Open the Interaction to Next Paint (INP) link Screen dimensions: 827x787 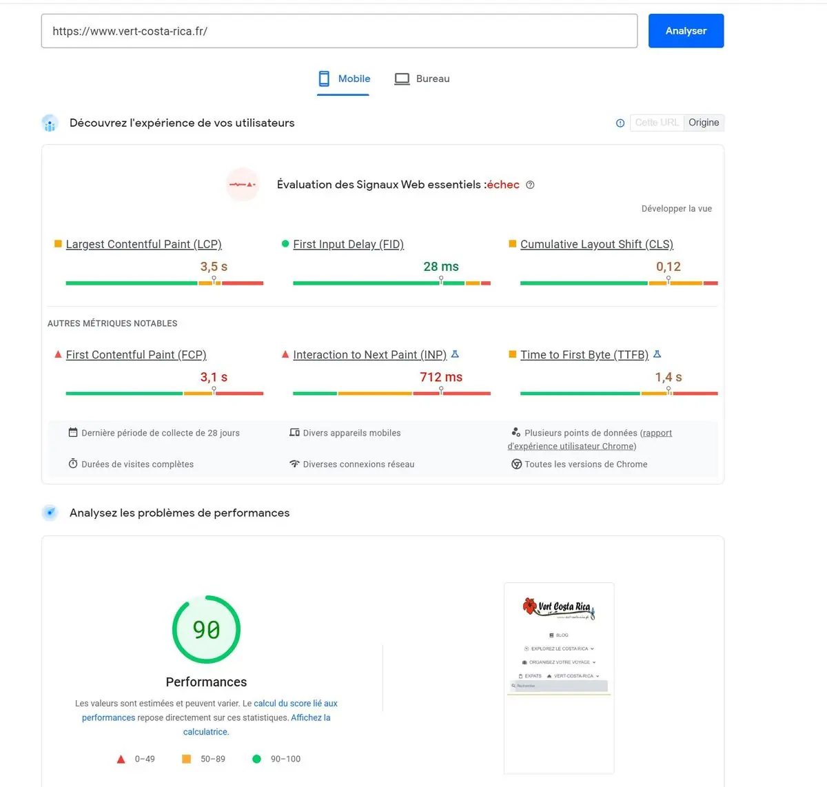[x=370, y=354]
